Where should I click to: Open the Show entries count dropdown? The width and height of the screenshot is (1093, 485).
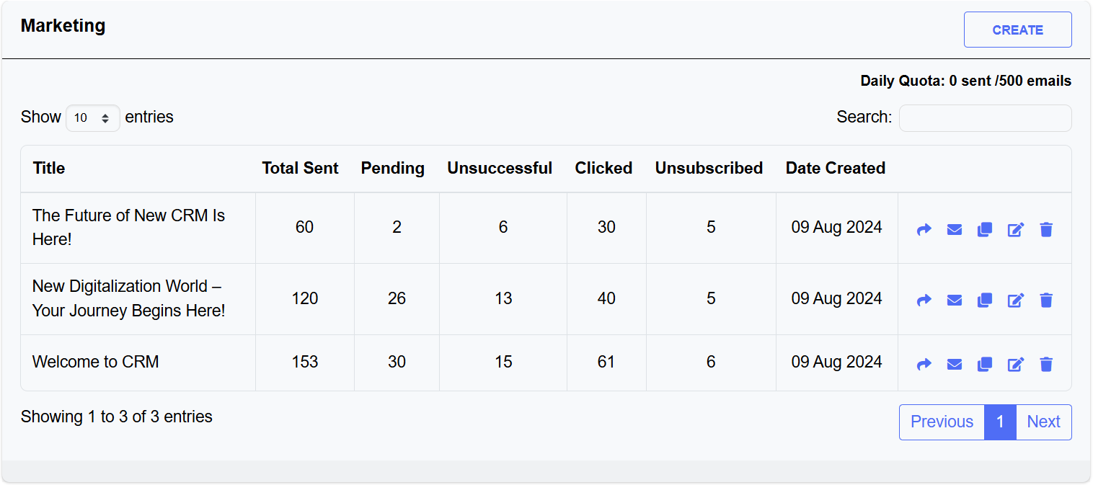tap(93, 118)
